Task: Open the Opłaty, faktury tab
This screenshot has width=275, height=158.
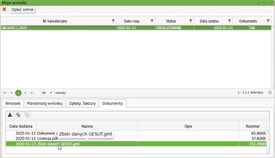Action: click(x=82, y=104)
